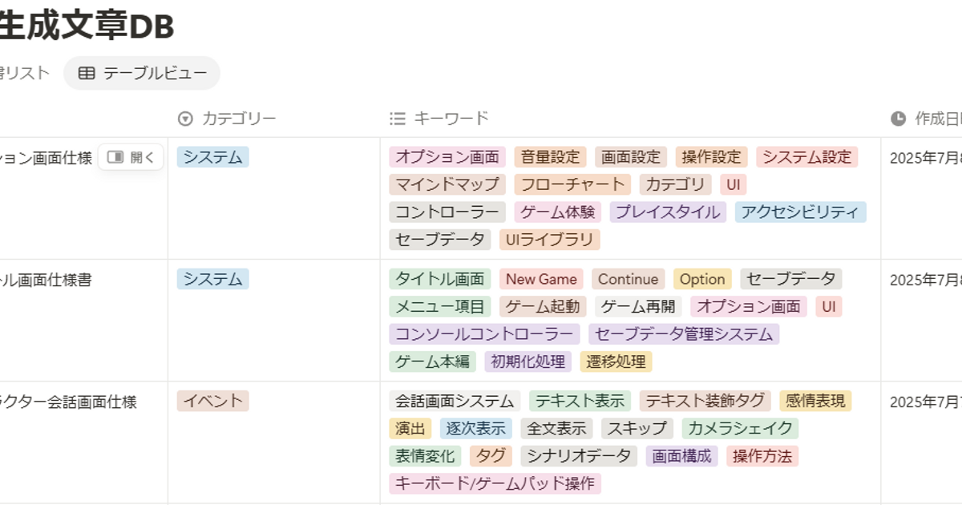Select the イベント category tag
The width and height of the screenshot is (962, 505).
[212, 401]
